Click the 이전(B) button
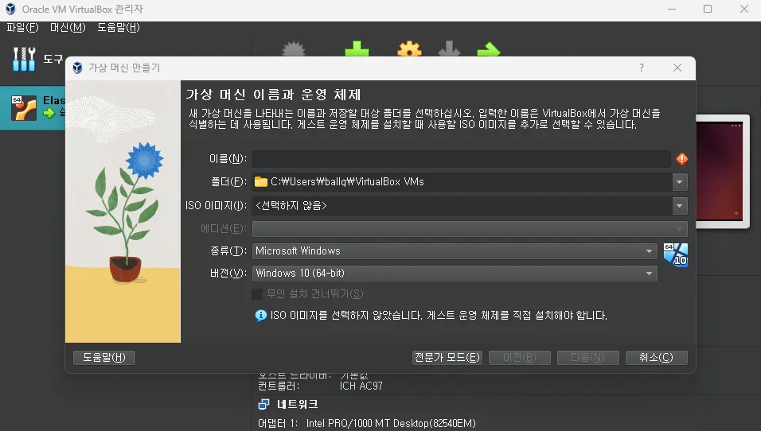 (x=519, y=357)
